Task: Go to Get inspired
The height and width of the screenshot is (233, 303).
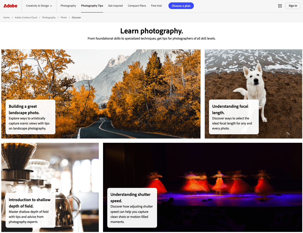Action: [x=115, y=6]
